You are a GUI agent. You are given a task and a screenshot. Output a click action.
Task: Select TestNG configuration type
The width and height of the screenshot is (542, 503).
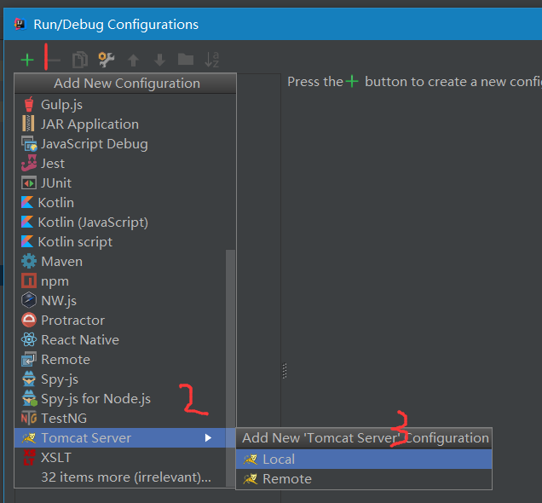coord(120,419)
